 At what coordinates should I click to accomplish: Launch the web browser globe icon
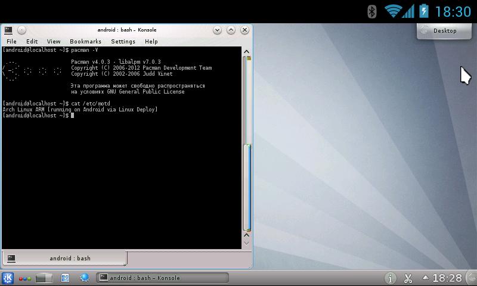[84, 278]
